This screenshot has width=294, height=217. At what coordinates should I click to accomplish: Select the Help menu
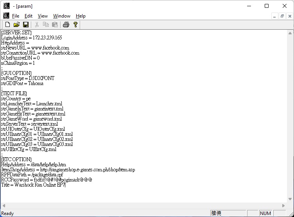tap(81, 16)
